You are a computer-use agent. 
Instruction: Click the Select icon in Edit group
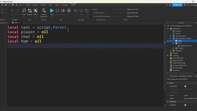point(36,10)
